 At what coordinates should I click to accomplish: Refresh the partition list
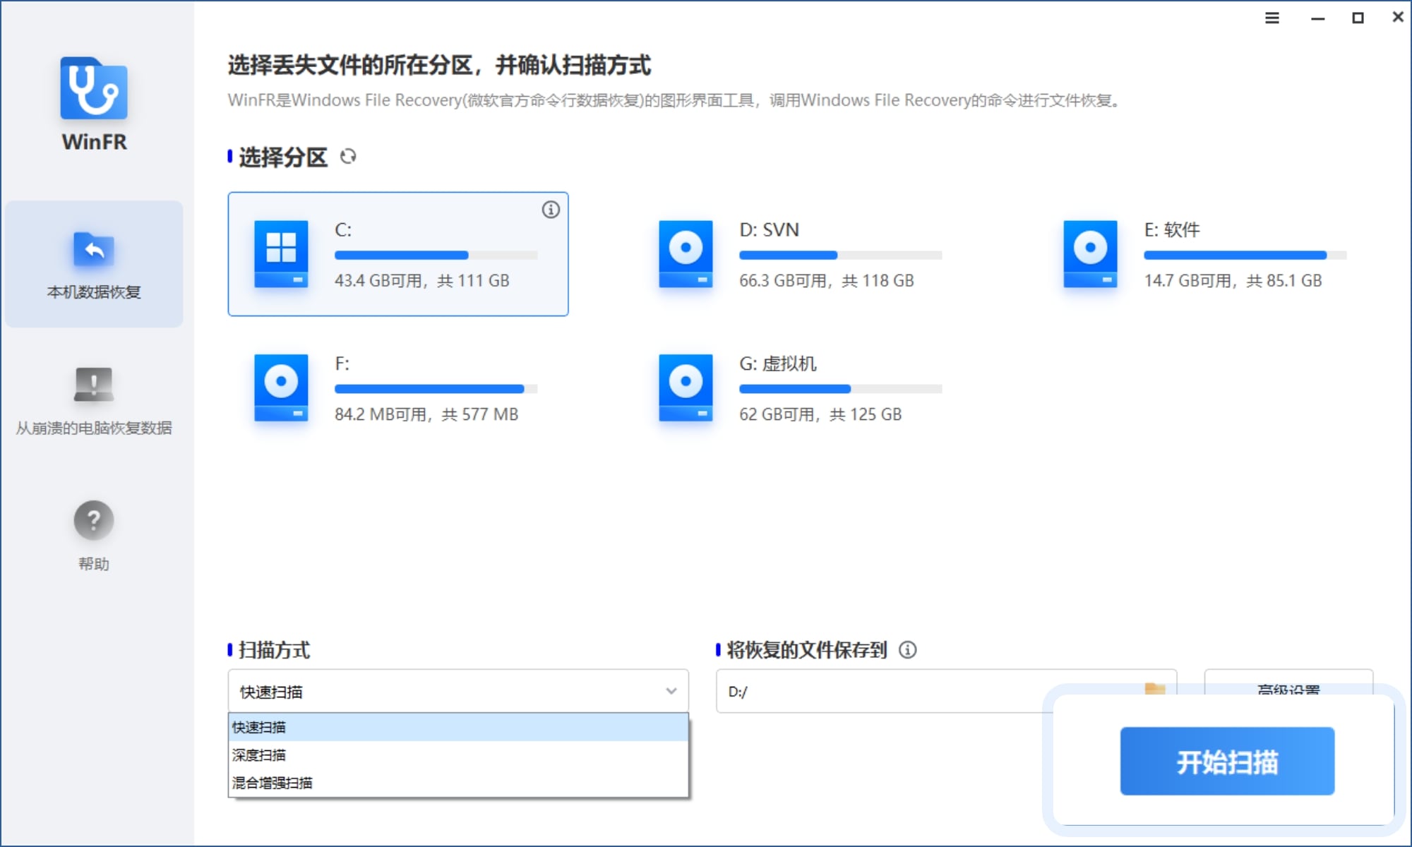click(347, 157)
